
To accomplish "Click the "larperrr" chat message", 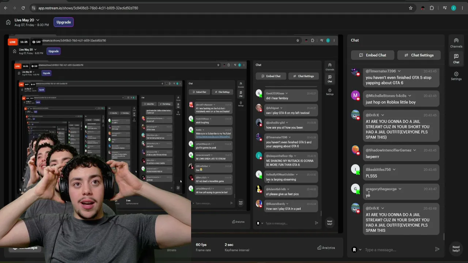I will click(373, 157).
